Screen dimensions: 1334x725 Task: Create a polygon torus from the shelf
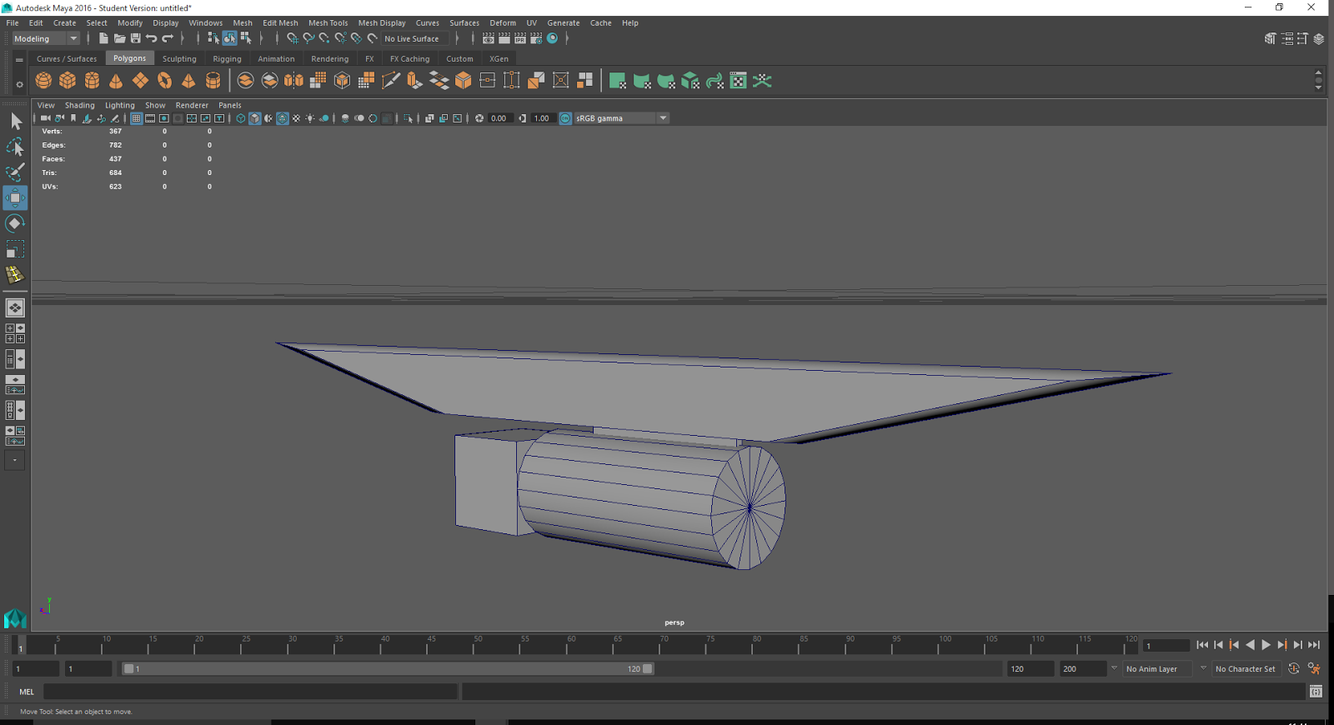coord(164,81)
